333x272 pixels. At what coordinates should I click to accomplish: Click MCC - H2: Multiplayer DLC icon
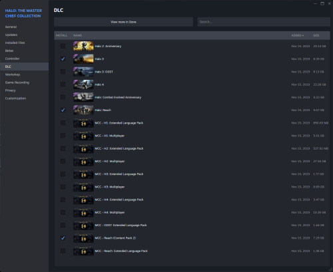coord(83,161)
